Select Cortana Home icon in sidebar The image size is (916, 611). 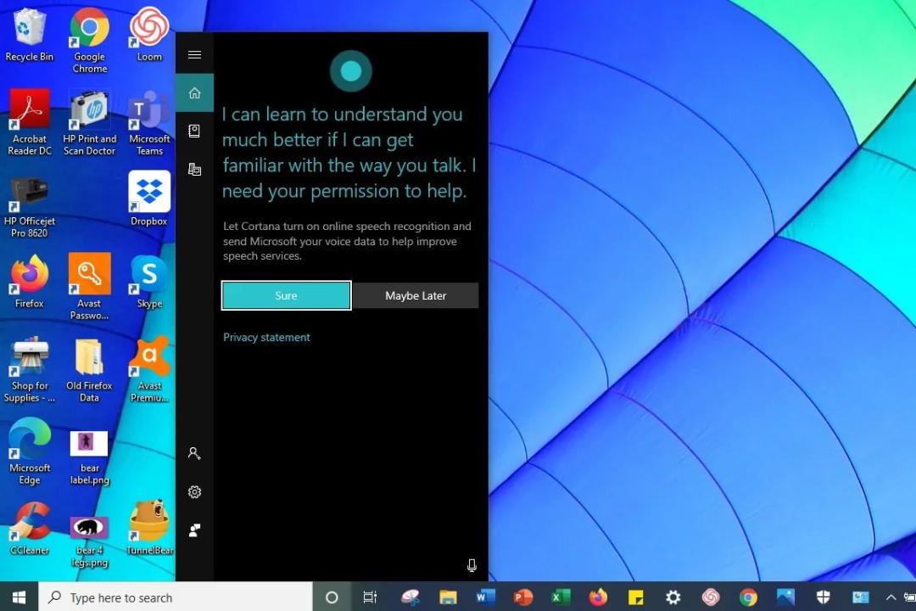click(194, 93)
